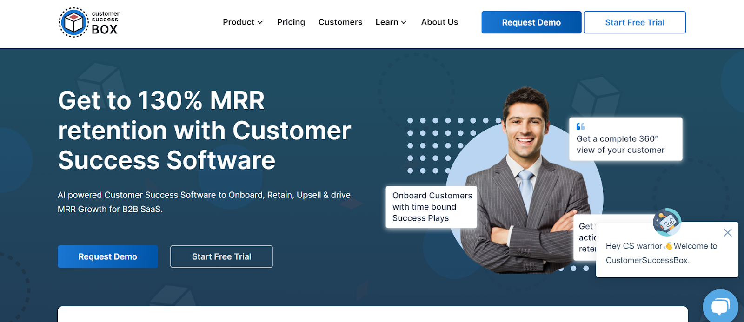Open the chat widget bubble icon

click(x=720, y=306)
